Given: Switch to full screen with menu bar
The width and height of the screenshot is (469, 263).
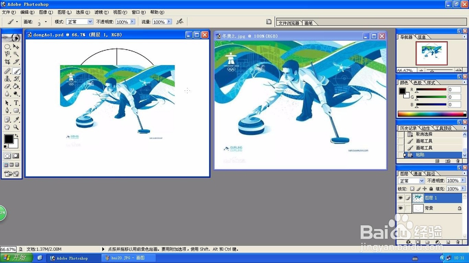Looking at the screenshot, I should point(12,165).
